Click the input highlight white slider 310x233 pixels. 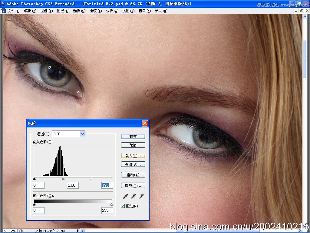coord(92,179)
